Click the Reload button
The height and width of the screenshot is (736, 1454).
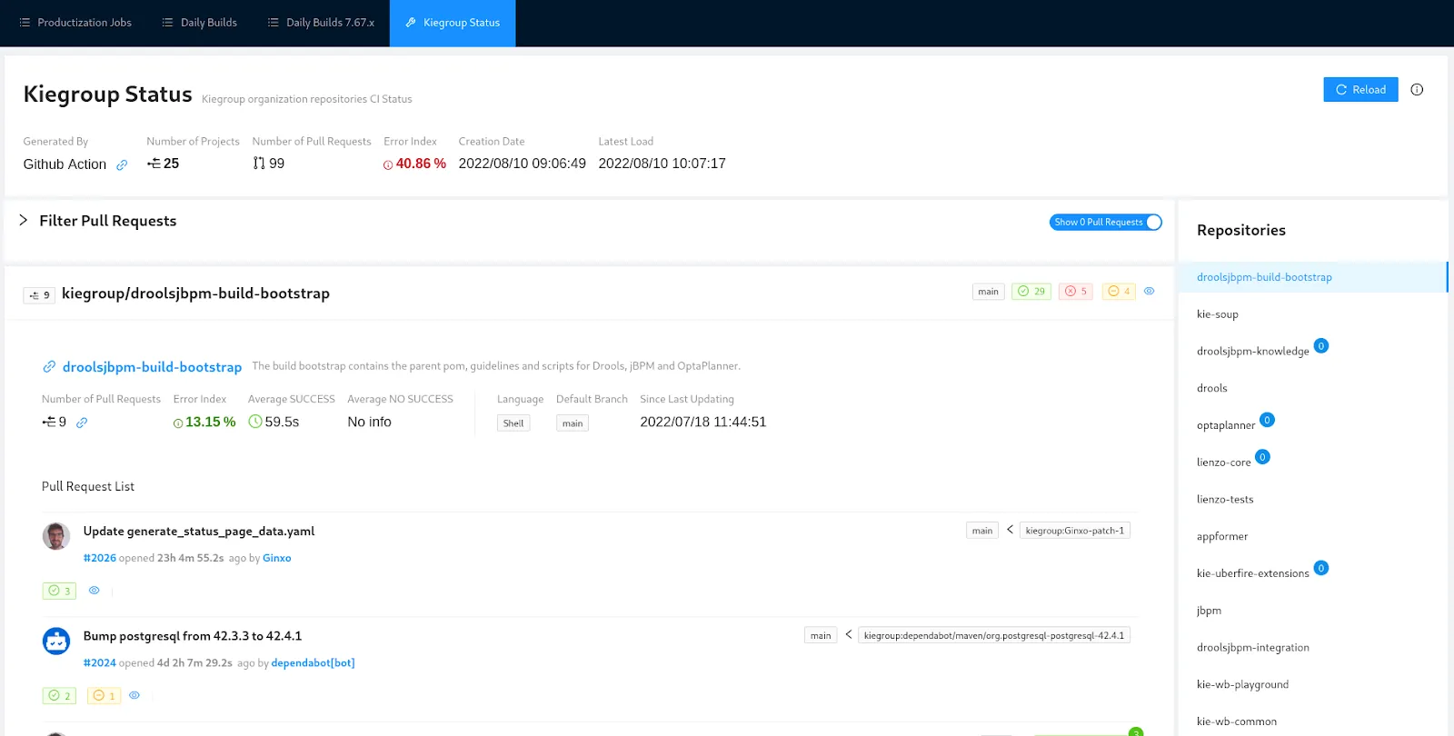pos(1360,89)
